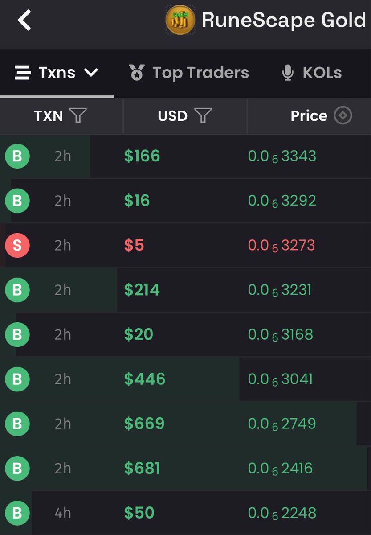The height and width of the screenshot is (535, 371).
Task: Tap the RuneScape Gold coin token icon
Action: 180,20
